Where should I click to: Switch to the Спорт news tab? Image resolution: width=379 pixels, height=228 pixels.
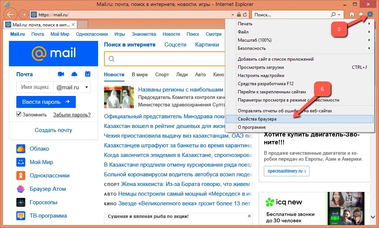(162, 74)
